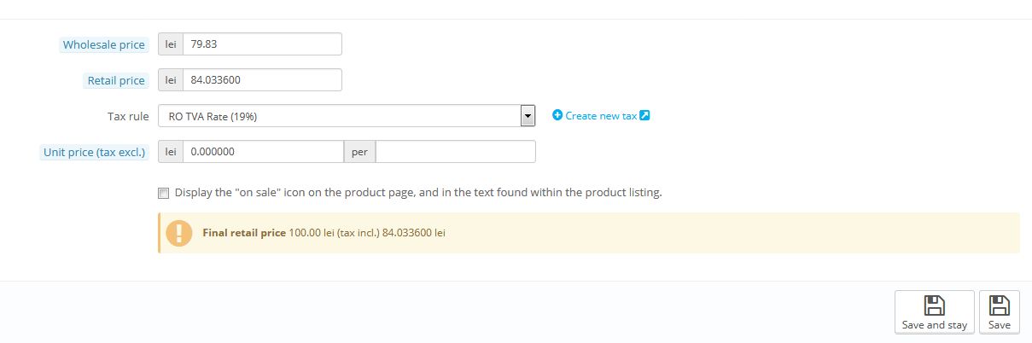Focus the Unit price field showing 0.000000
The width and height of the screenshot is (1032, 343).
[x=262, y=151]
